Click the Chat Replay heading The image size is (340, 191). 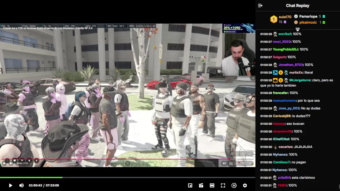tap(297, 6)
